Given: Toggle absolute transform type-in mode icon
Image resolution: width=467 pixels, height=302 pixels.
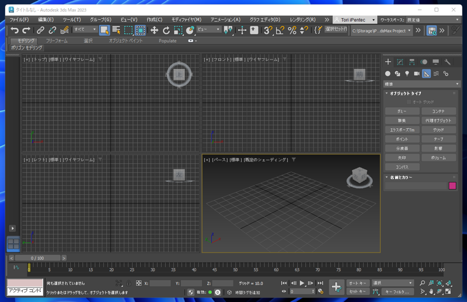Looking at the screenshot, I should tap(138, 283).
